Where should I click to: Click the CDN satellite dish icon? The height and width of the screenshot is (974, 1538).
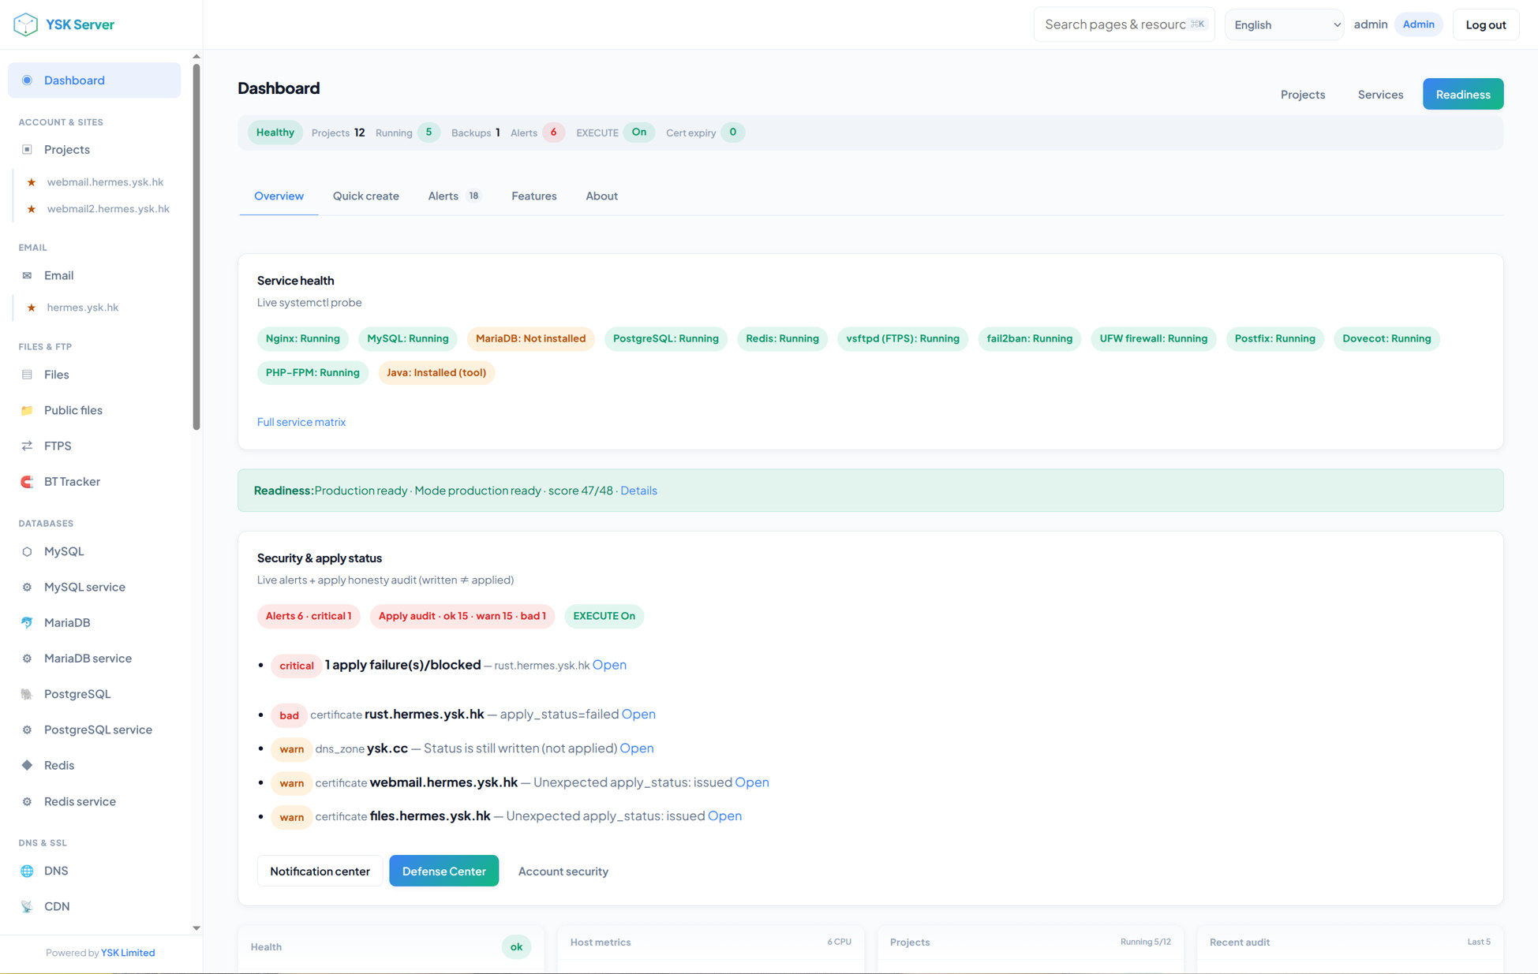[x=27, y=907]
